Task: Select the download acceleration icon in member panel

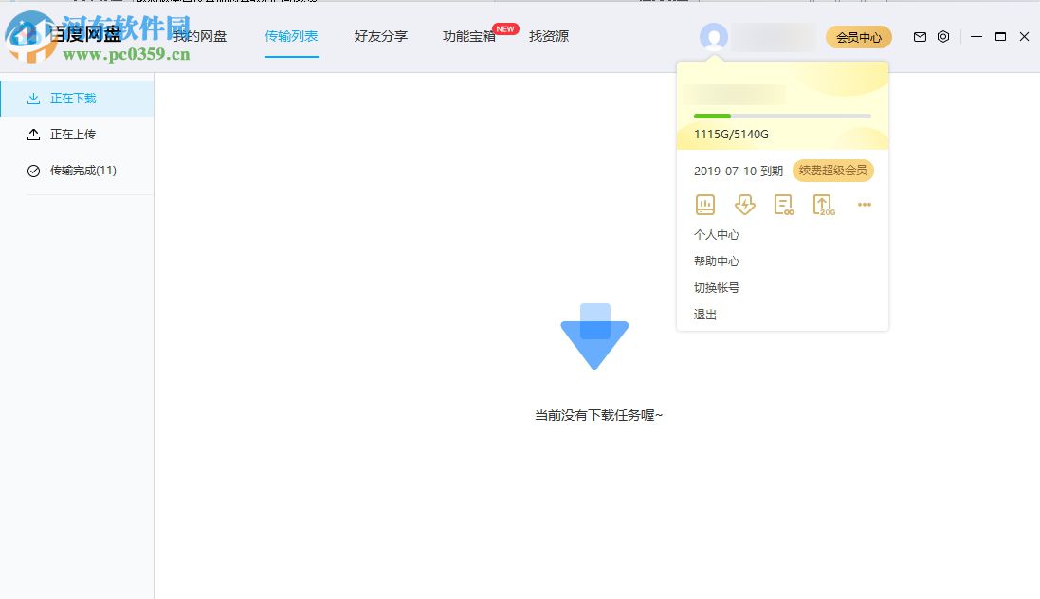Action: [x=745, y=204]
